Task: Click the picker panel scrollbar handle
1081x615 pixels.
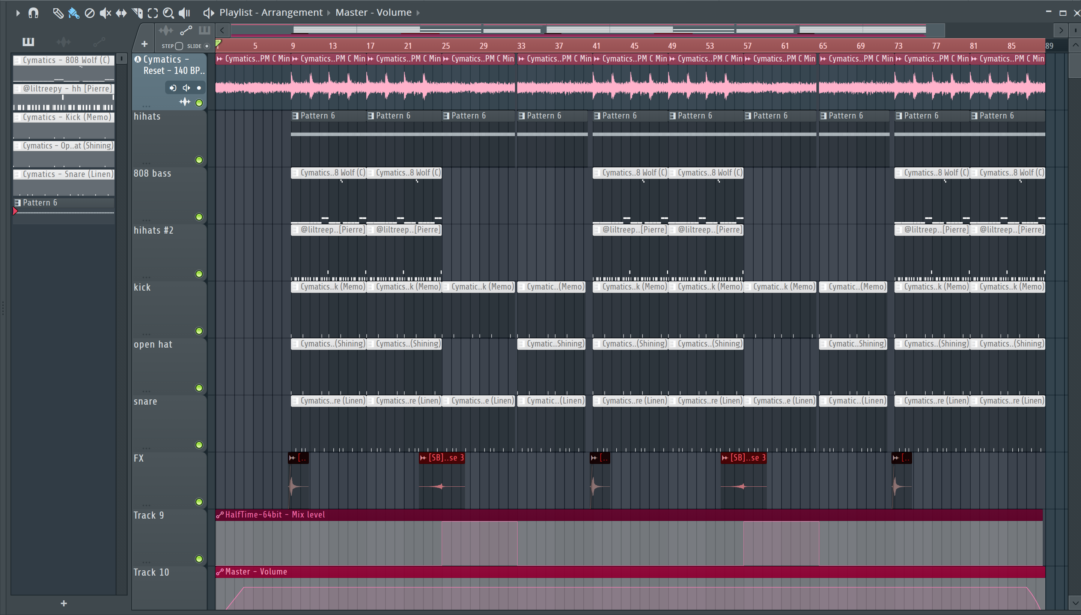Action: point(122,59)
